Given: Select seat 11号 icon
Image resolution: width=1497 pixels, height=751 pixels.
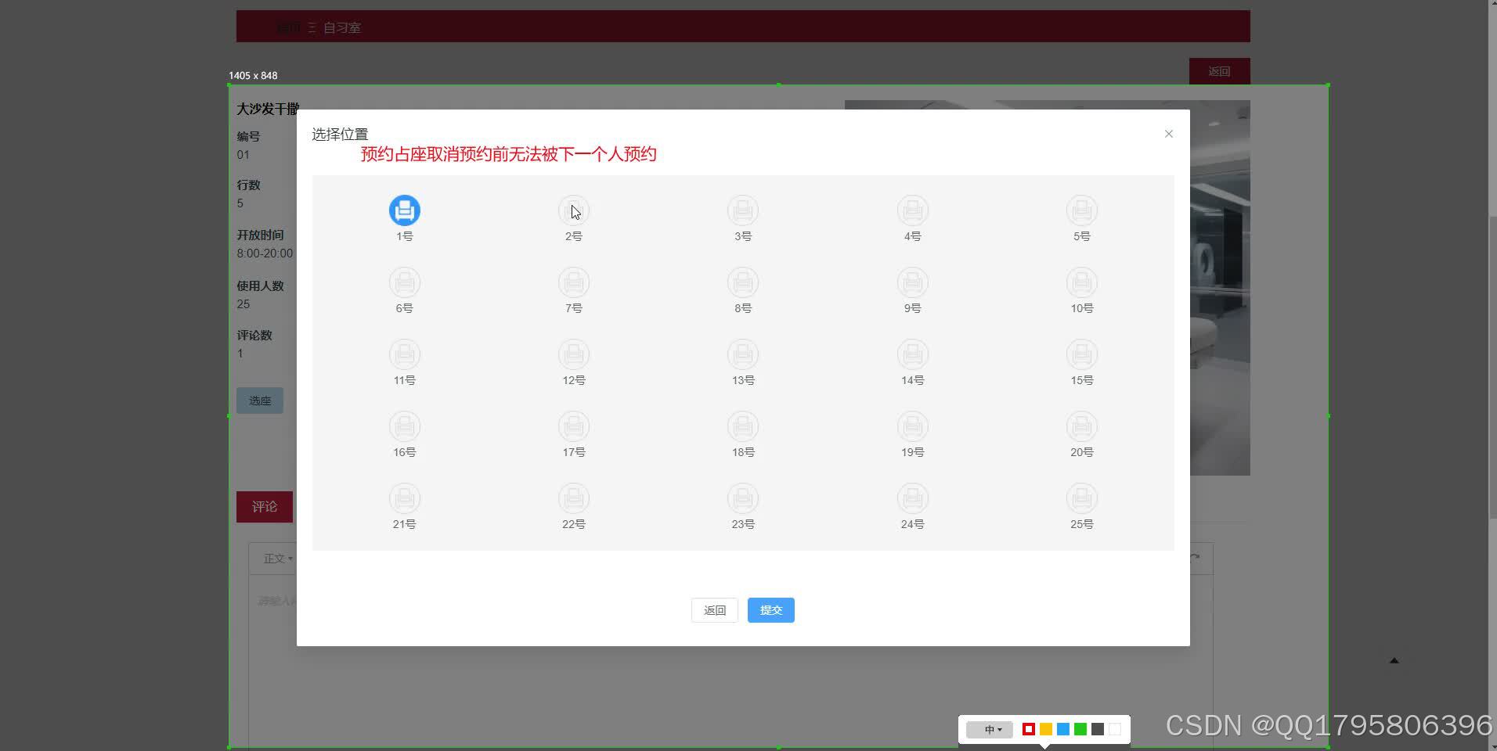Looking at the screenshot, I should (x=404, y=354).
